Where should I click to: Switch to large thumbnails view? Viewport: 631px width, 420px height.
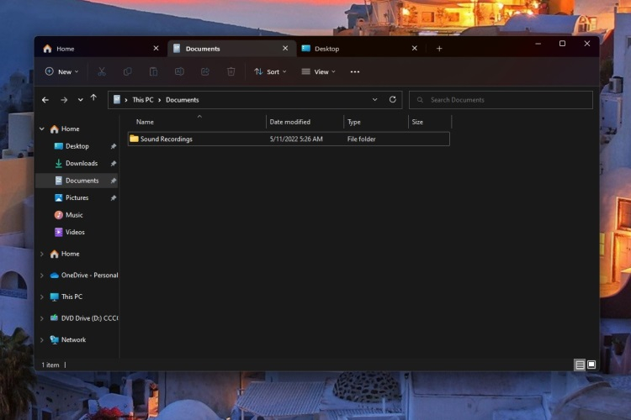point(591,365)
